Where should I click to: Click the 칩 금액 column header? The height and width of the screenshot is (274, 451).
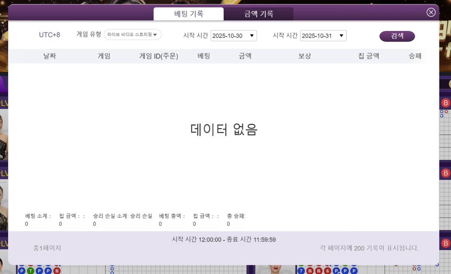pyautogui.click(x=368, y=56)
